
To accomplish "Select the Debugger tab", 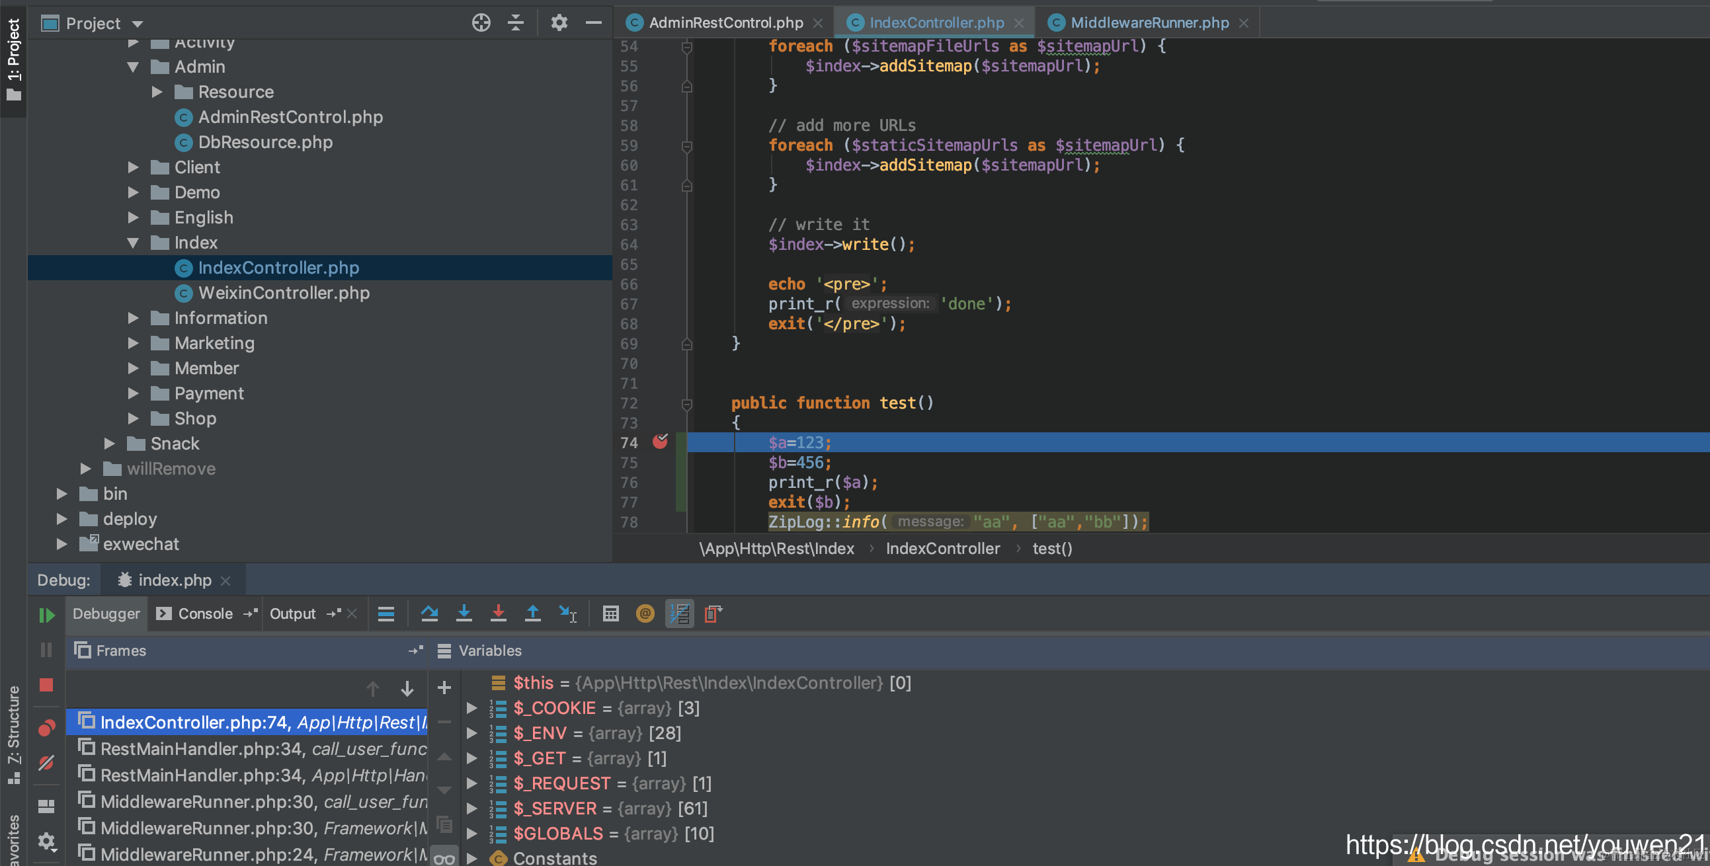I will pos(106,614).
